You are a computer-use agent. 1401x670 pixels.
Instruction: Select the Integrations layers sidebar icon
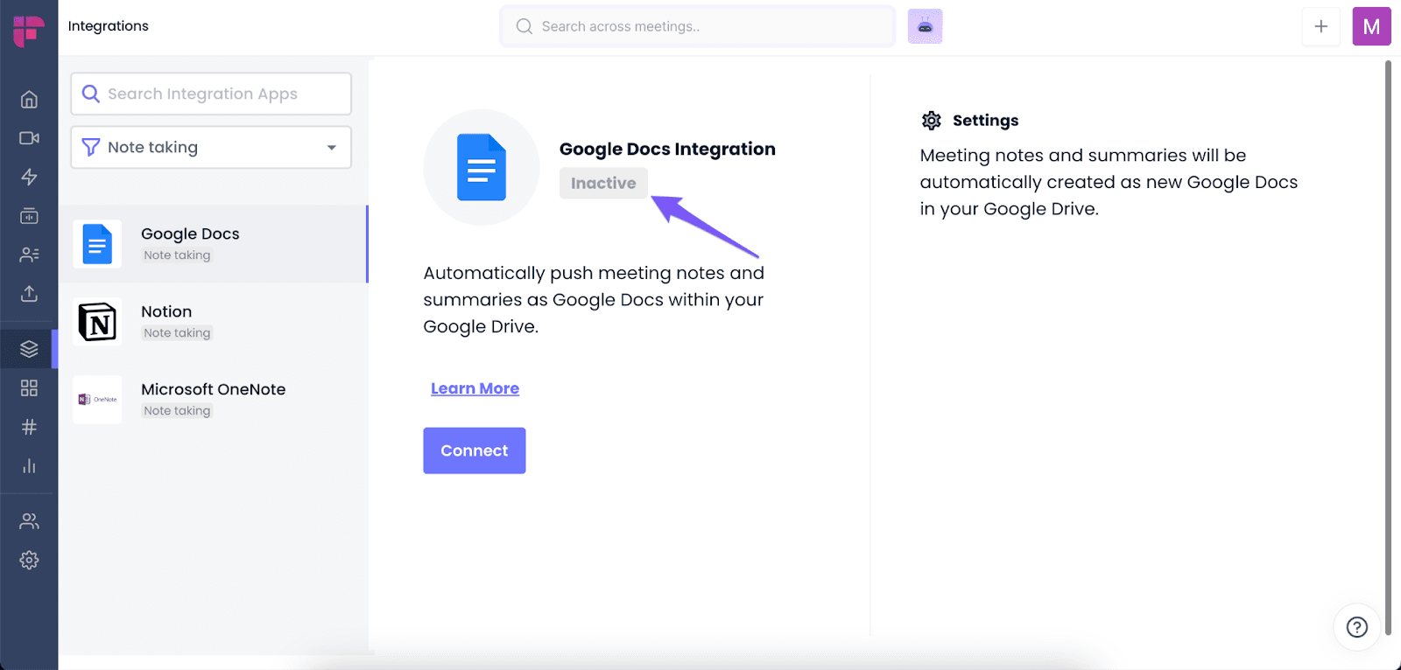point(29,349)
